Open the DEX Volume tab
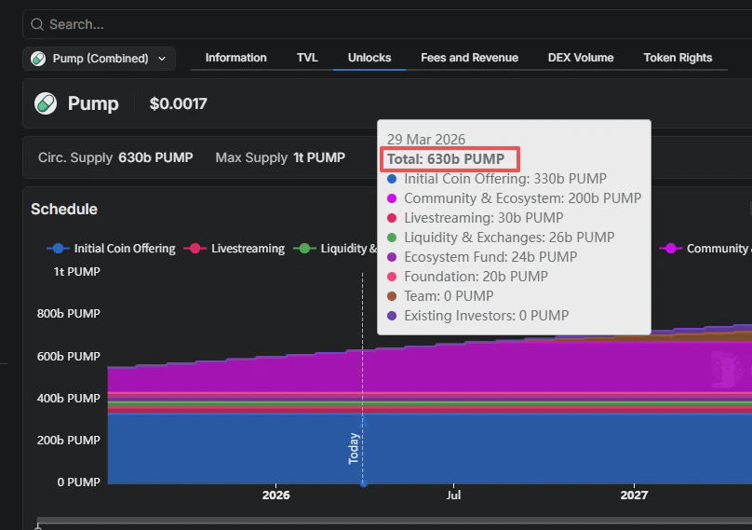752x530 pixels. (581, 58)
